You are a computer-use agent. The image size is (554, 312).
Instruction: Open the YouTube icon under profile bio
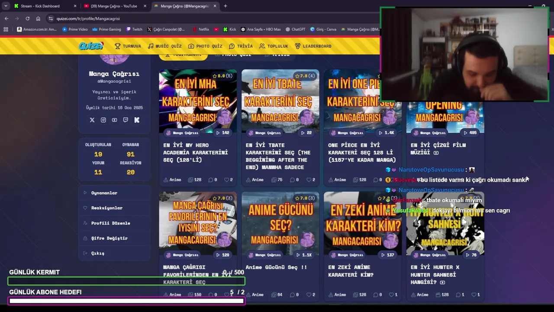(x=114, y=120)
